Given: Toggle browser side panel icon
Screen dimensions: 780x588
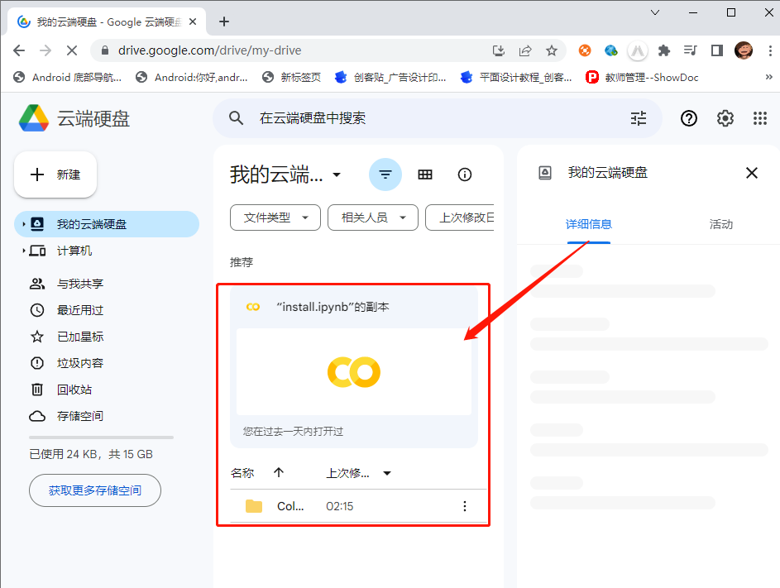Looking at the screenshot, I should 717,50.
